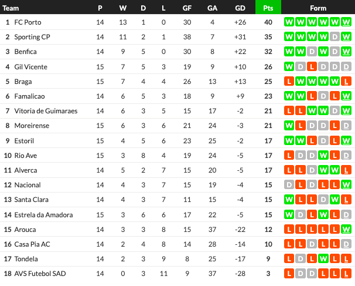The height and width of the screenshot is (286, 355).
Task: Click Nacional's only win form badge
Action: pos(347,185)
